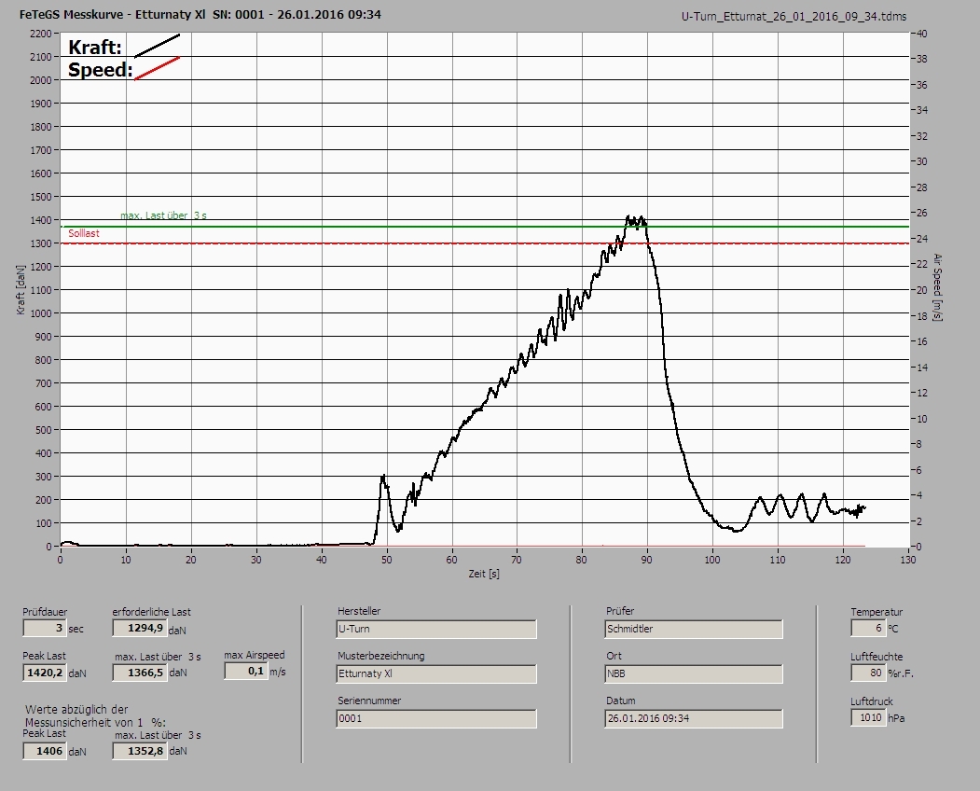Click the Hersteller field containing U-Turn

436,629
